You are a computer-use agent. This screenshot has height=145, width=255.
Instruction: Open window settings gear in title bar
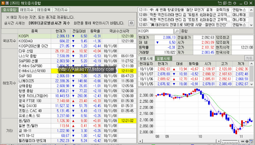click(x=235, y=3)
